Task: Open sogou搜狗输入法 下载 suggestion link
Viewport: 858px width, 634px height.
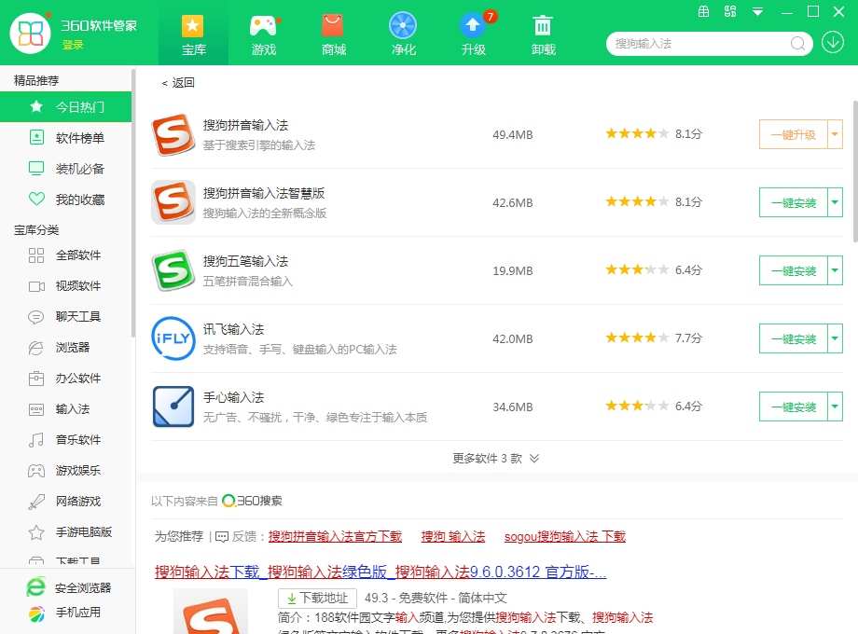Action: pyautogui.click(x=565, y=537)
